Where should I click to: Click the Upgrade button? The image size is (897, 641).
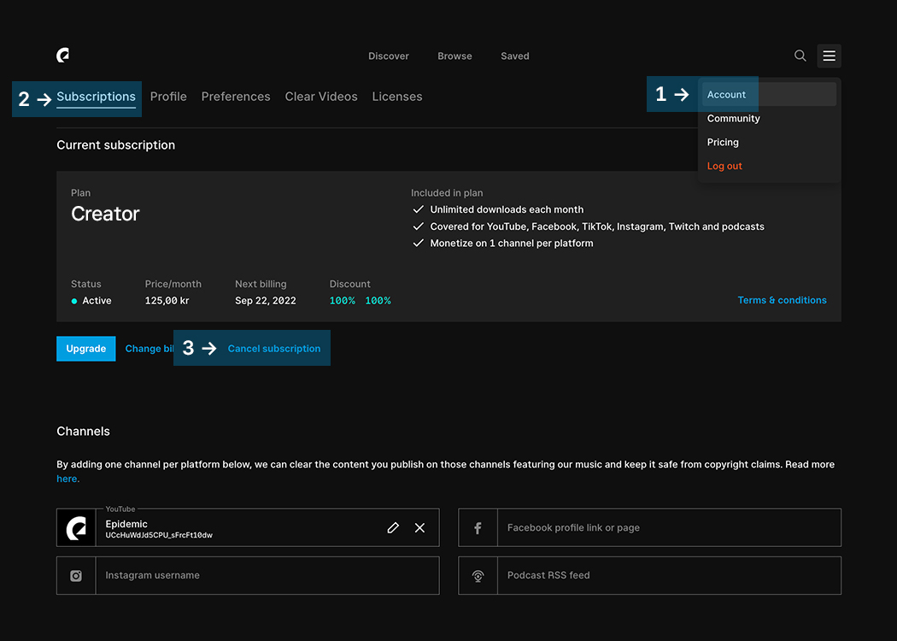click(85, 349)
